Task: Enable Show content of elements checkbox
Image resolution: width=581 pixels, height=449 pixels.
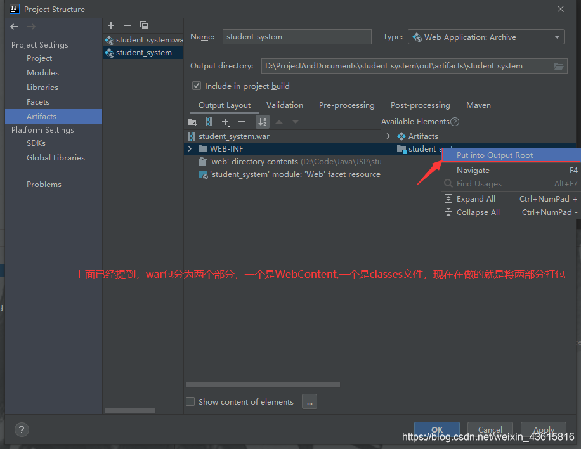Action: [190, 401]
